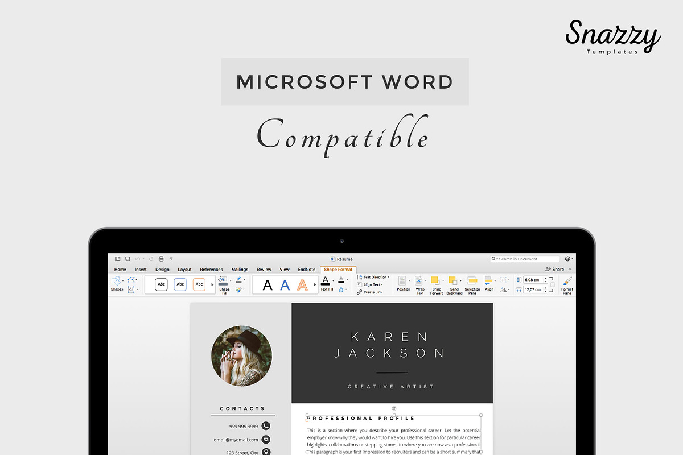683x455 pixels.
Task: Open the Text Direction dropdown
Action: [373, 277]
